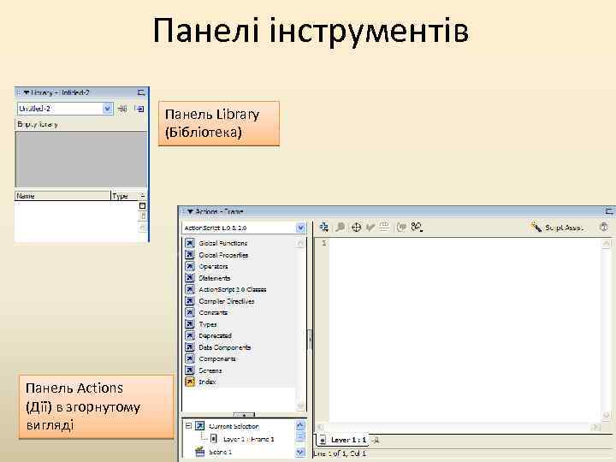Click the Pin current library icon
The image size is (616, 462).
pos(122,109)
